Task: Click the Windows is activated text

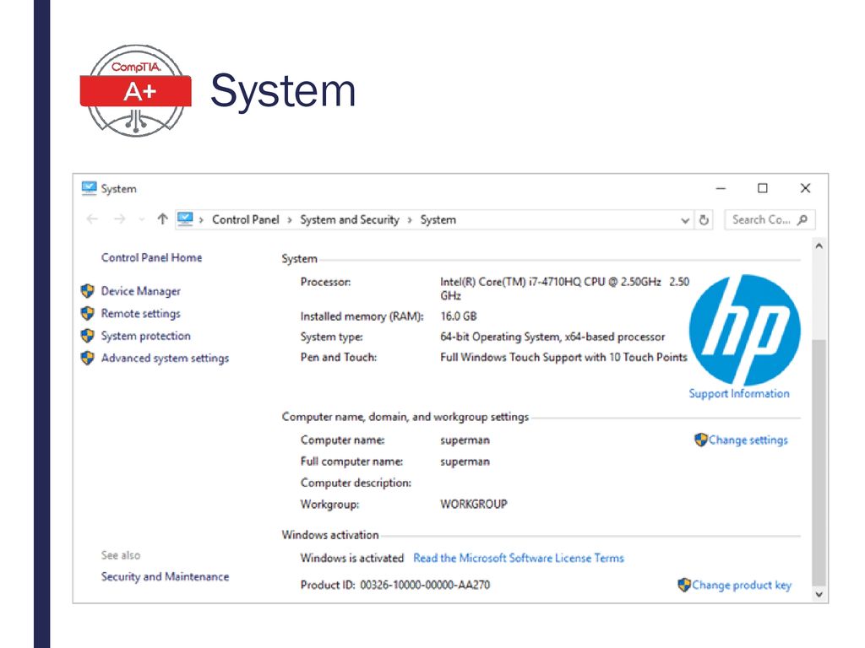Action: (x=352, y=559)
